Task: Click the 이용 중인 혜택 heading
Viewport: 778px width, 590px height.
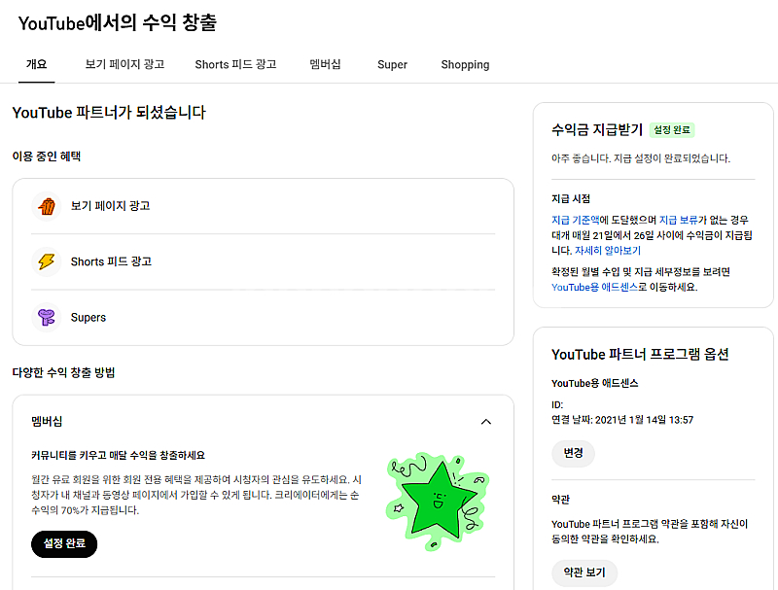Action: 47,156
